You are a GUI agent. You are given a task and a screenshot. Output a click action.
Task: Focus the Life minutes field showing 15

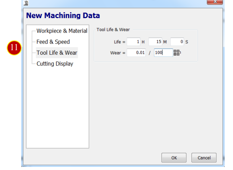point(155,42)
